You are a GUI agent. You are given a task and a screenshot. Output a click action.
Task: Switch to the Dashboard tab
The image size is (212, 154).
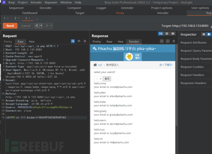(x=30, y=13)
